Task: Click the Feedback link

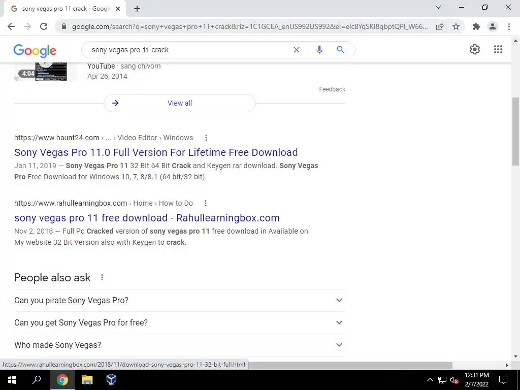Action: pos(332,89)
